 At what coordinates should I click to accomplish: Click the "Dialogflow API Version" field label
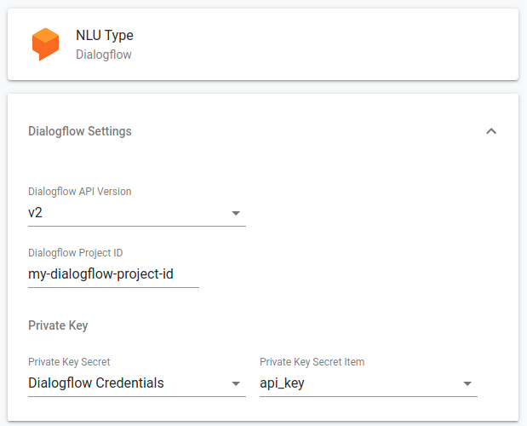pyautogui.click(x=80, y=192)
